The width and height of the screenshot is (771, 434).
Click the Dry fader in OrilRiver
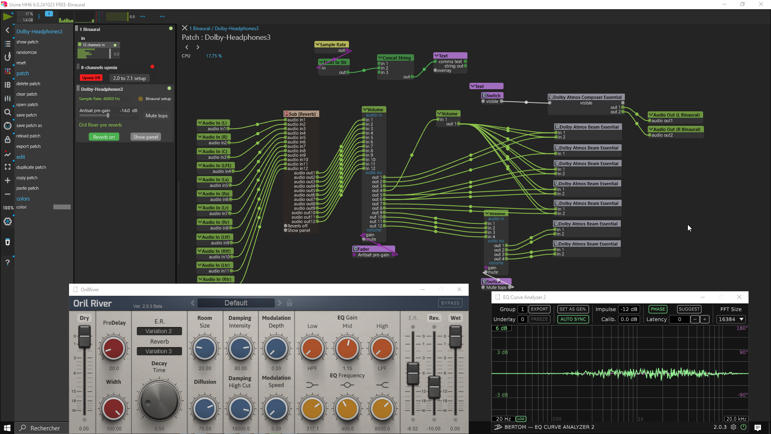pos(84,337)
